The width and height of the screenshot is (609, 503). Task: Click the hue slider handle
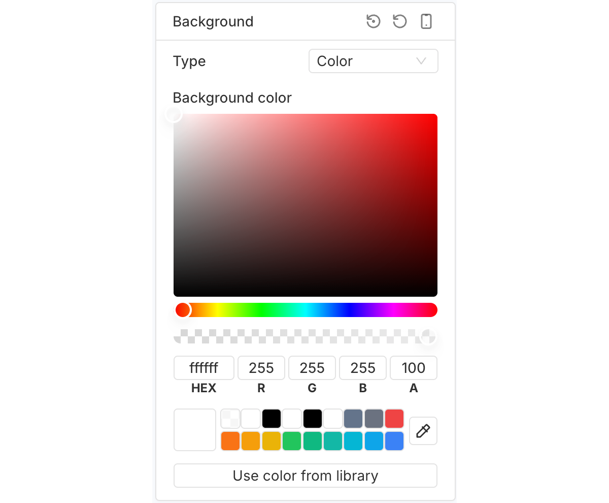183,310
